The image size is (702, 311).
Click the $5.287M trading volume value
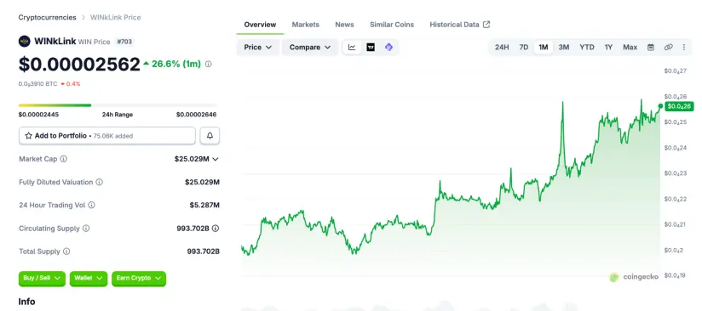point(204,205)
